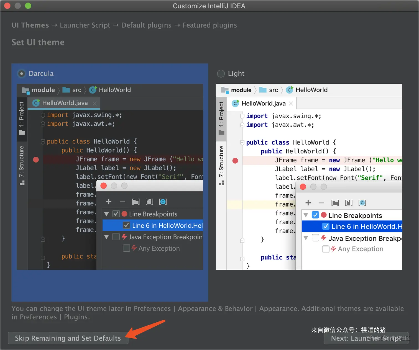The height and width of the screenshot is (350, 419).
Task: Toggle Java Exception Breakpoints checkbox in Light preview
Action: [x=315, y=238]
